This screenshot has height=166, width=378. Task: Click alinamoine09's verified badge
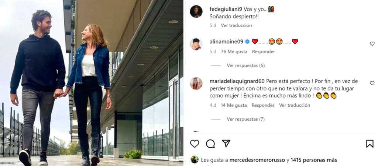[247, 42]
